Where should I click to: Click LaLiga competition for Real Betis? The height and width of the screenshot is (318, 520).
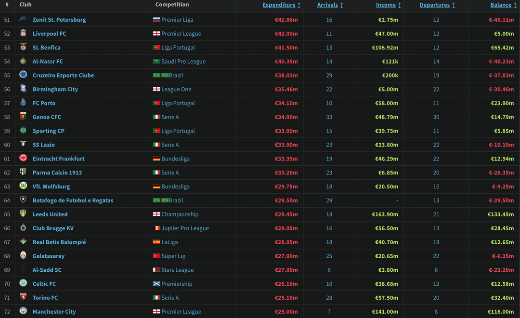coord(169,243)
